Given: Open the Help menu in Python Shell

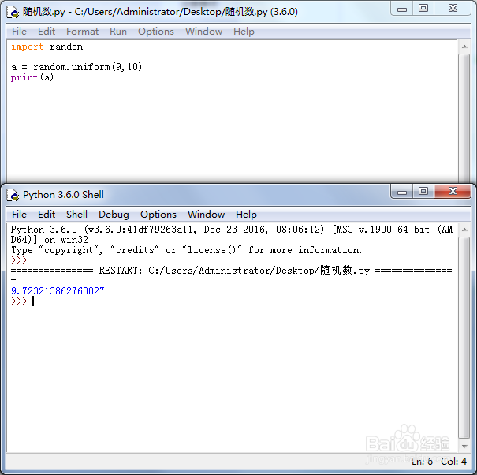Looking at the screenshot, I should coord(246,215).
